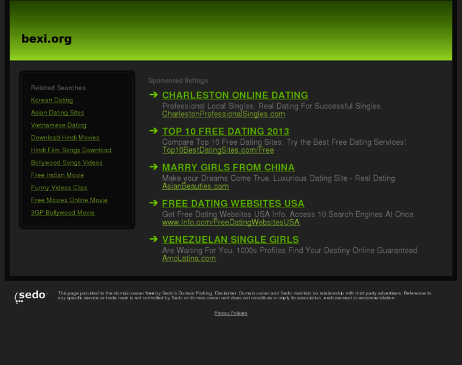The image size is (462, 365).
Task: Click 'Make your Dreams Come True' description
Action: [278, 178]
